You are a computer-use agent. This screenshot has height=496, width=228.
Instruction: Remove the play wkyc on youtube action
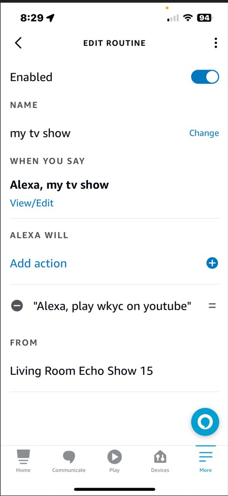(x=17, y=306)
